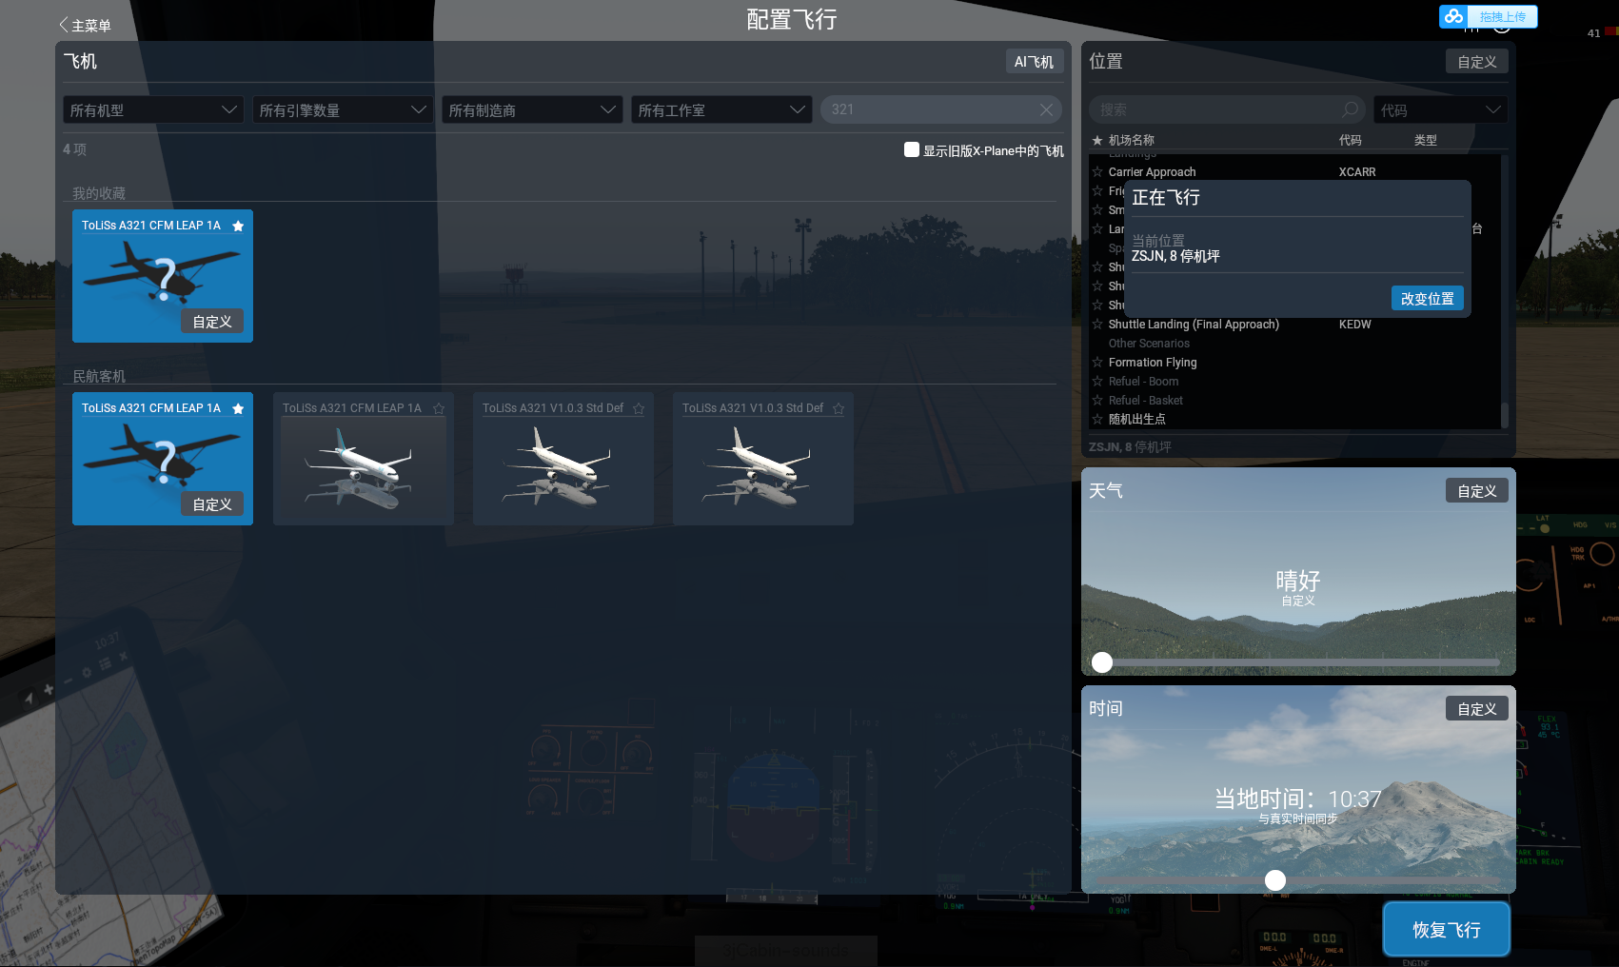Select Shuttle Landing (Final Approach) row

tap(1294, 325)
